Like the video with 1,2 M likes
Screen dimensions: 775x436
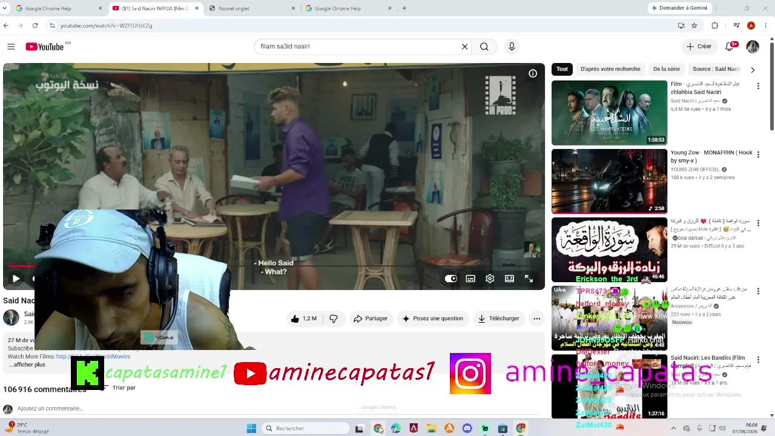[304, 319]
